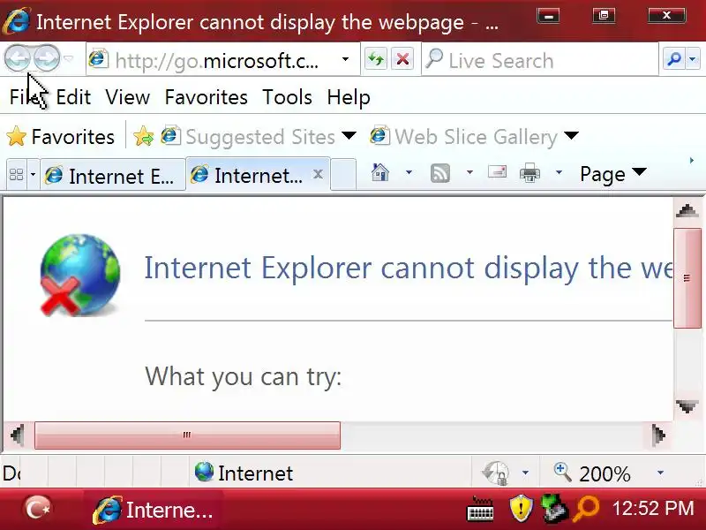Click the Add to Favorites Bar star
706x530 pixels.
tap(143, 136)
